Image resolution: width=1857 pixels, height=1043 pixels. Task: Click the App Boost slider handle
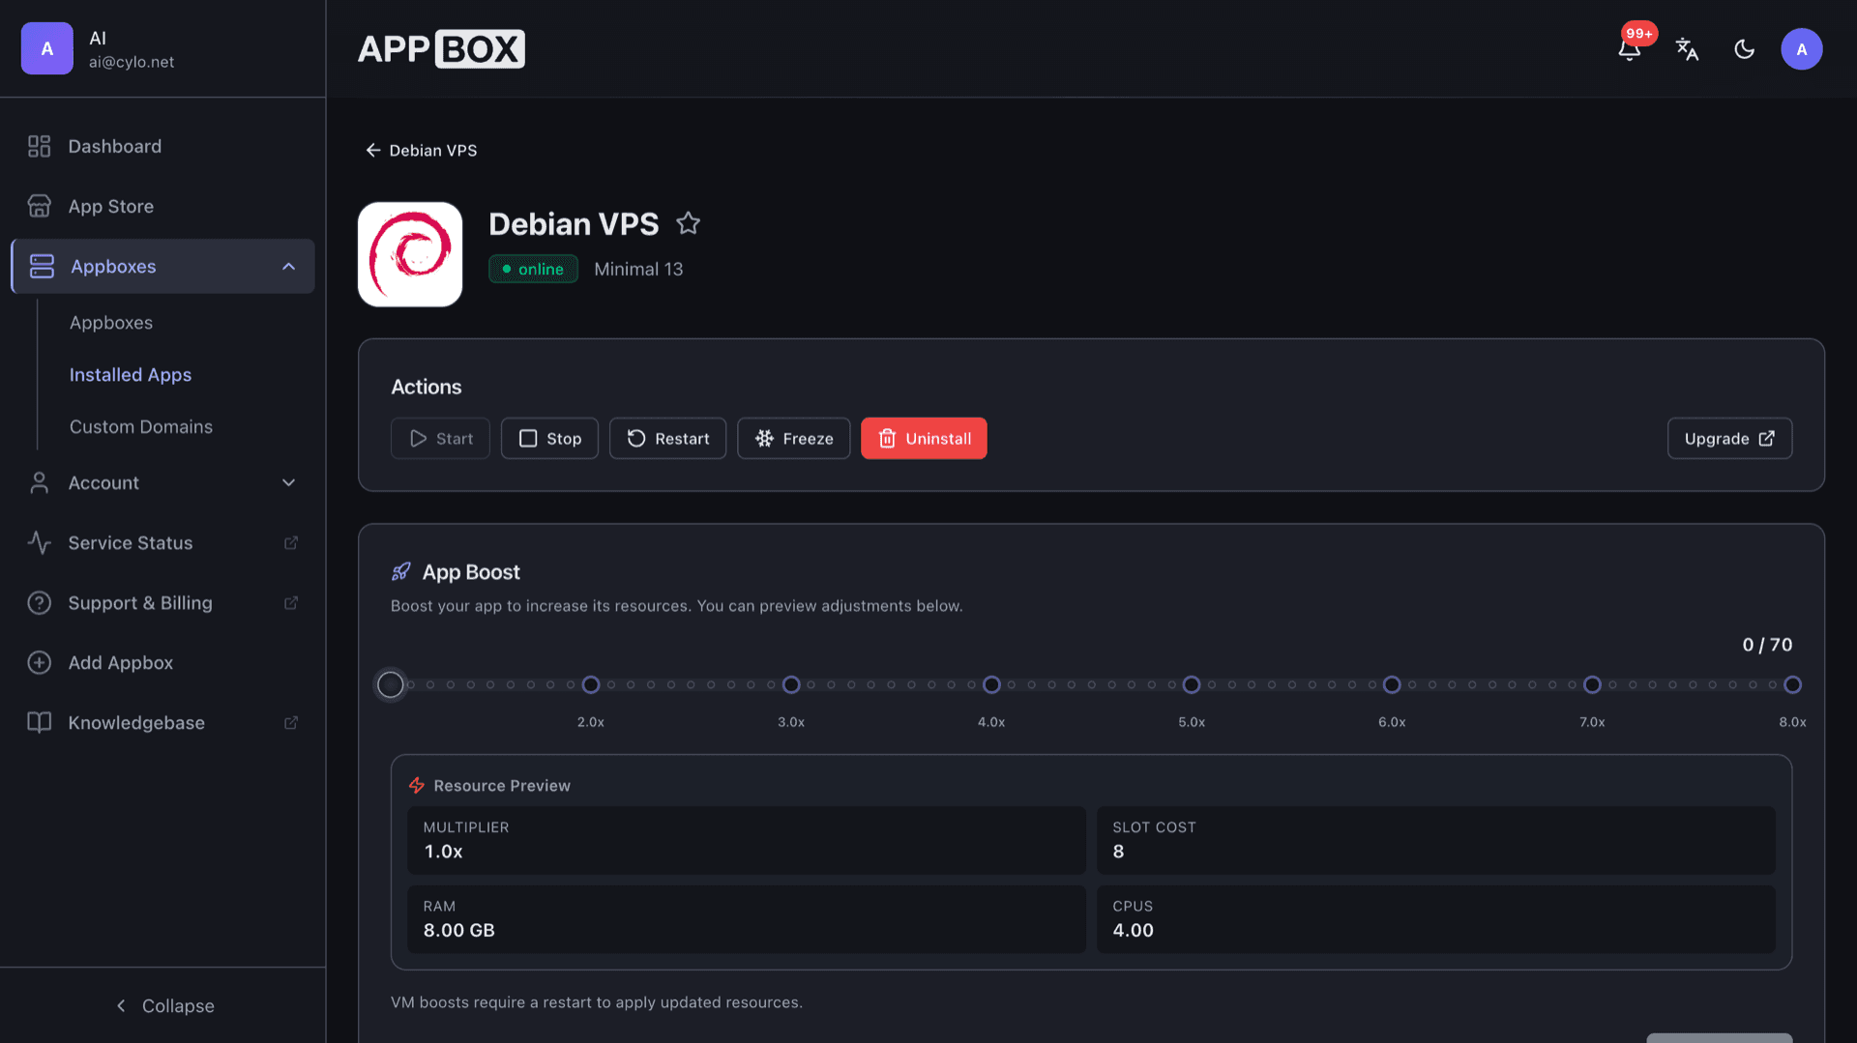tap(391, 684)
